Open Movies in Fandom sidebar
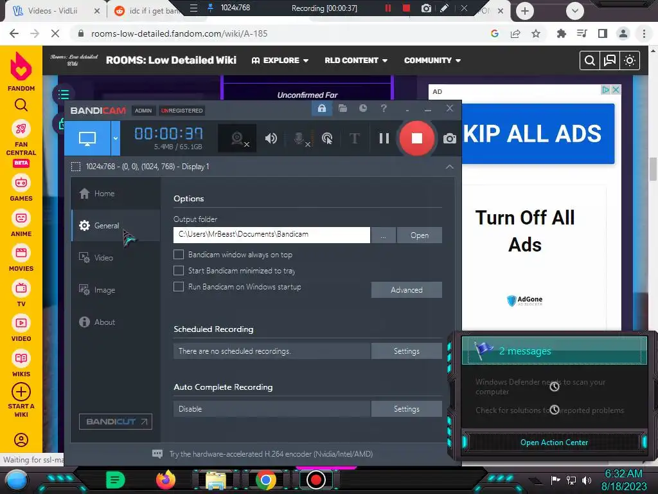 (x=21, y=259)
